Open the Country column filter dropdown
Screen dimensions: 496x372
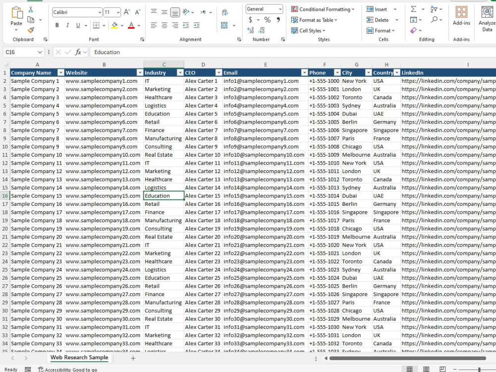click(397, 73)
